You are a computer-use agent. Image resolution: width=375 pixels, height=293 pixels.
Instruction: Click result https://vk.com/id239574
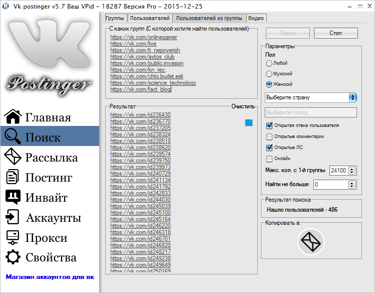click(x=141, y=154)
